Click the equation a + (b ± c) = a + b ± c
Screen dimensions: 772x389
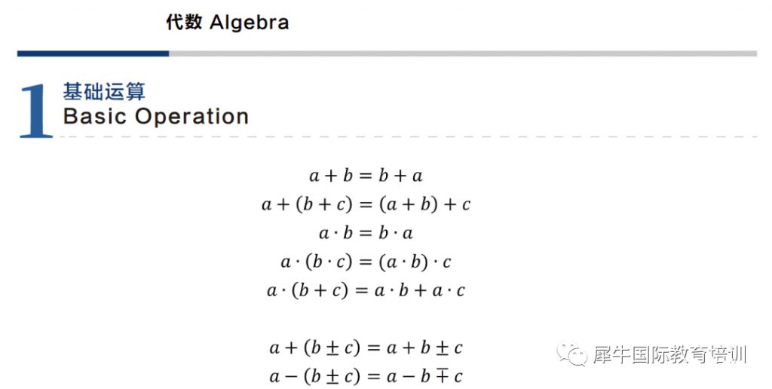tap(366, 348)
